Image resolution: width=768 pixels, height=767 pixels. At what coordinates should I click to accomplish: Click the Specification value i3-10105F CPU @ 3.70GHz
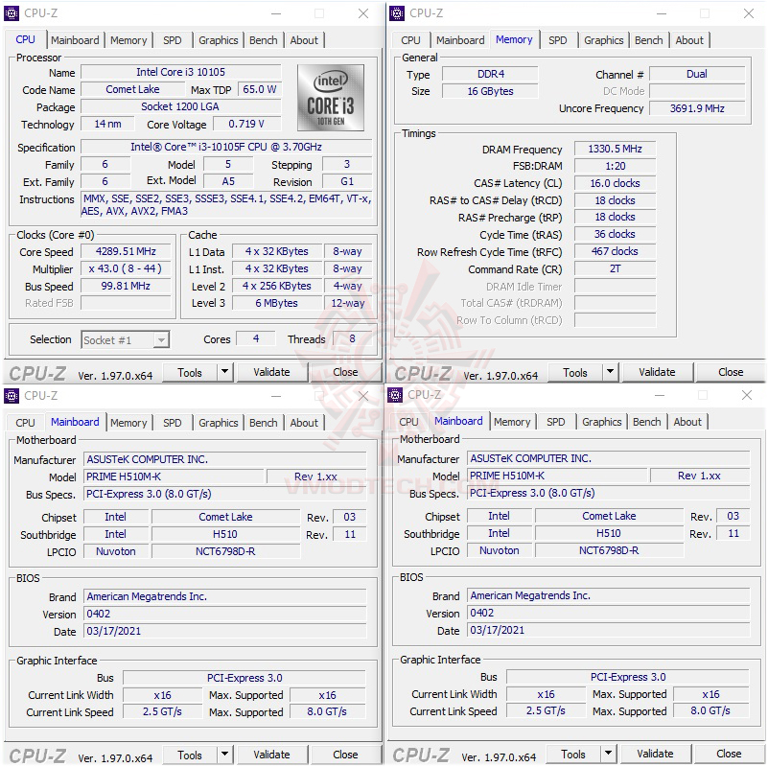tap(225, 147)
